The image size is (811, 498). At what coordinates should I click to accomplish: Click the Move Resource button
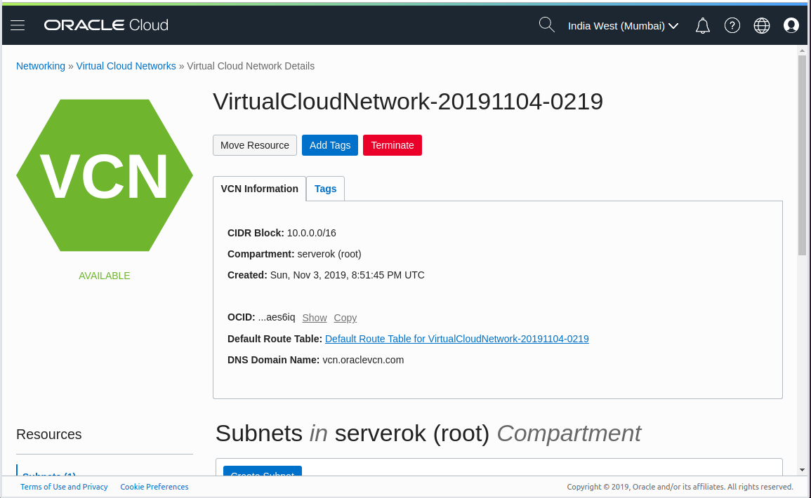(x=254, y=145)
